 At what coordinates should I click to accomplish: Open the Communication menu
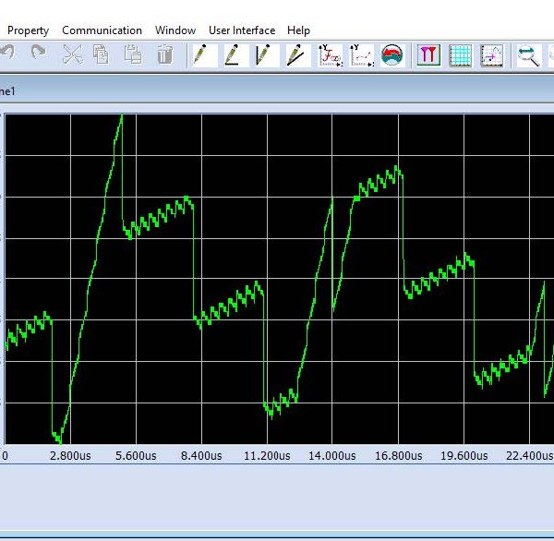[x=102, y=30]
